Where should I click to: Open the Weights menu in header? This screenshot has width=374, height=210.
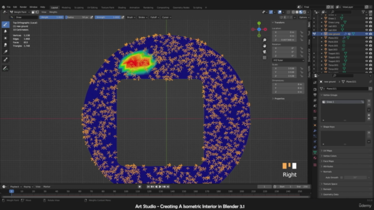pos(53,12)
